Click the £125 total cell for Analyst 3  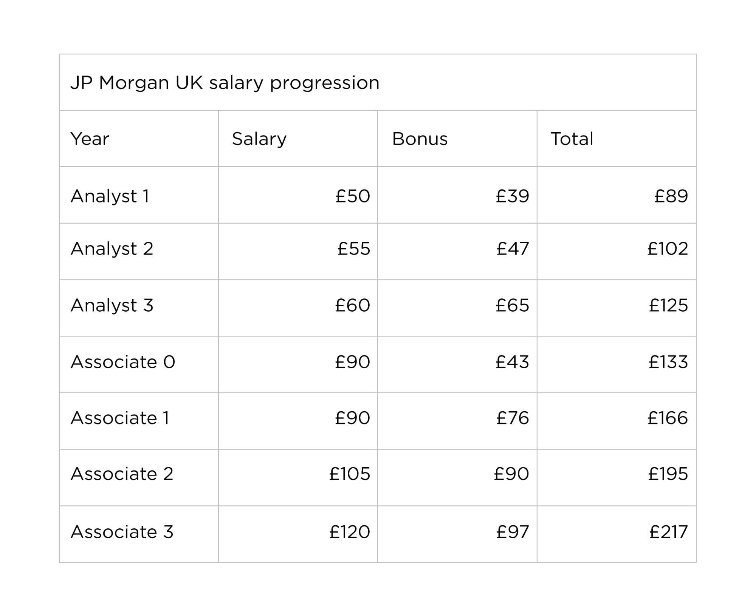tap(668, 305)
